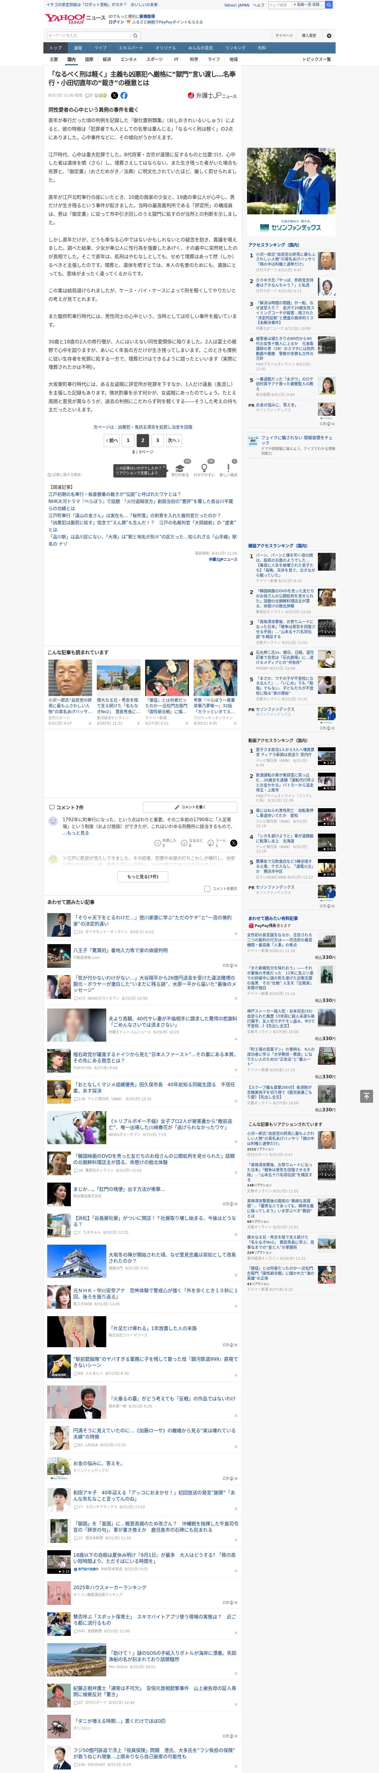Image resolution: width=379 pixels, height=1773 pixels.
Task: Click the コメントを書く button
Action: (x=190, y=807)
